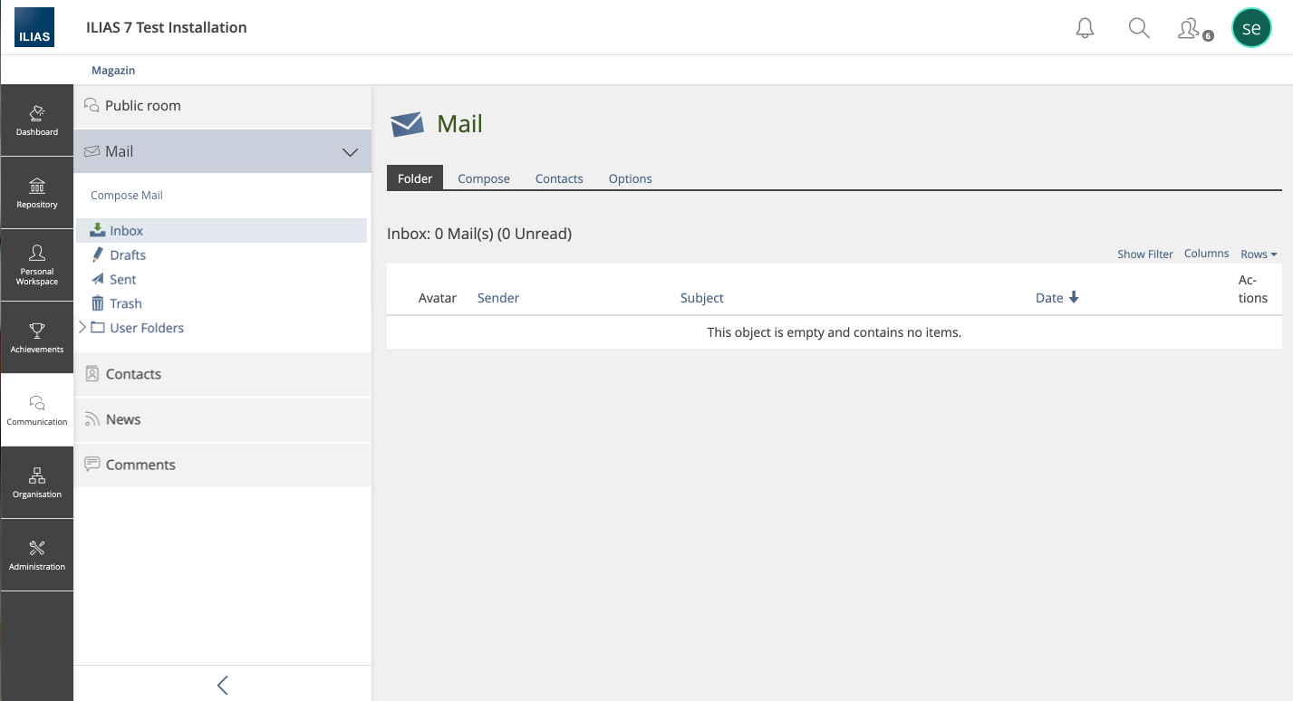Open the Who is online icon
Viewport: 1293px width, 701px height.
pyautogui.click(x=1192, y=29)
